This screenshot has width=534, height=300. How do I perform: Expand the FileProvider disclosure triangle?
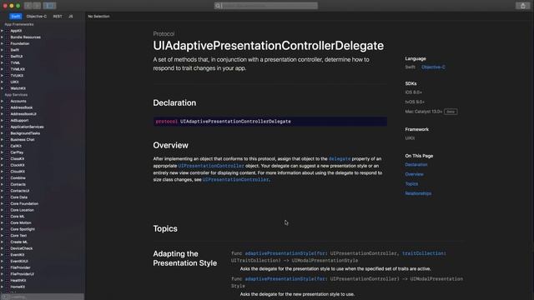(2, 267)
